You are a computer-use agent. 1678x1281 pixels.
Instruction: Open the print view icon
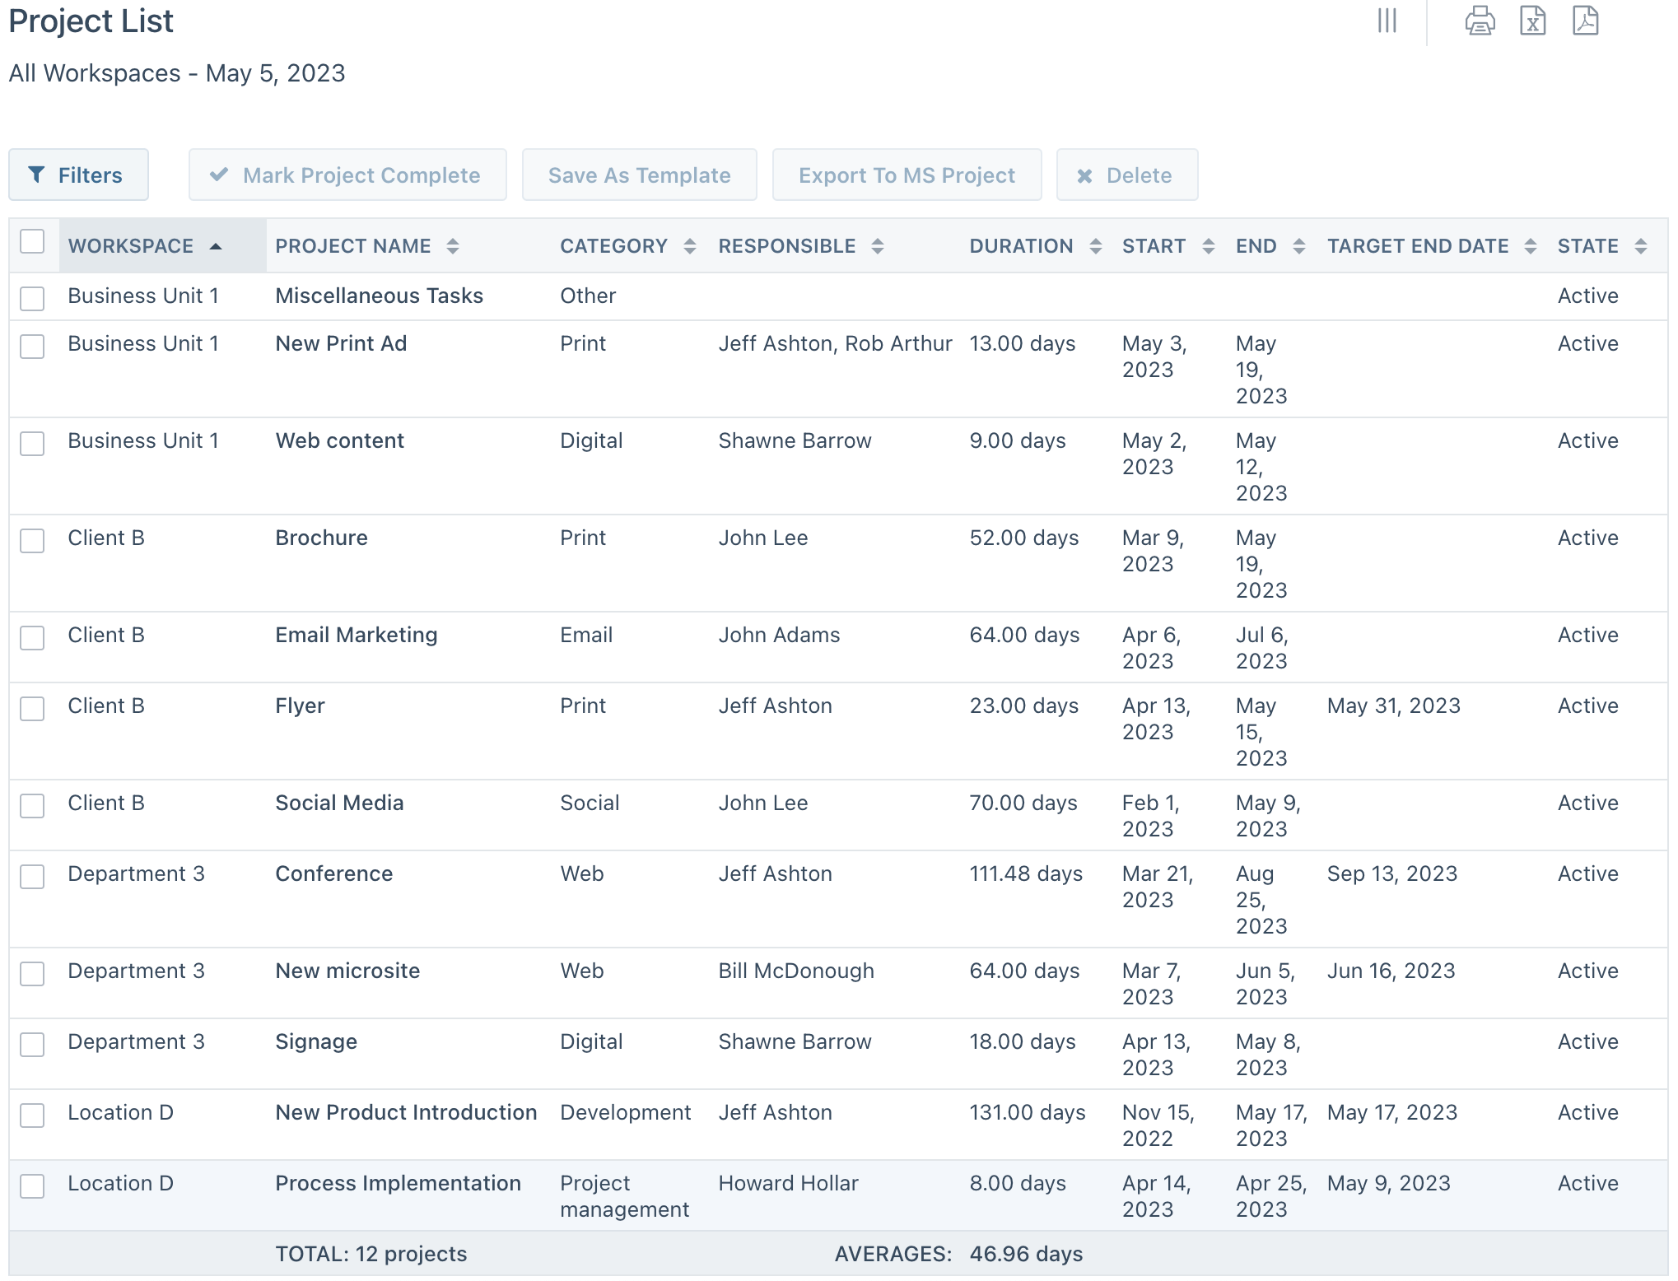point(1480,21)
